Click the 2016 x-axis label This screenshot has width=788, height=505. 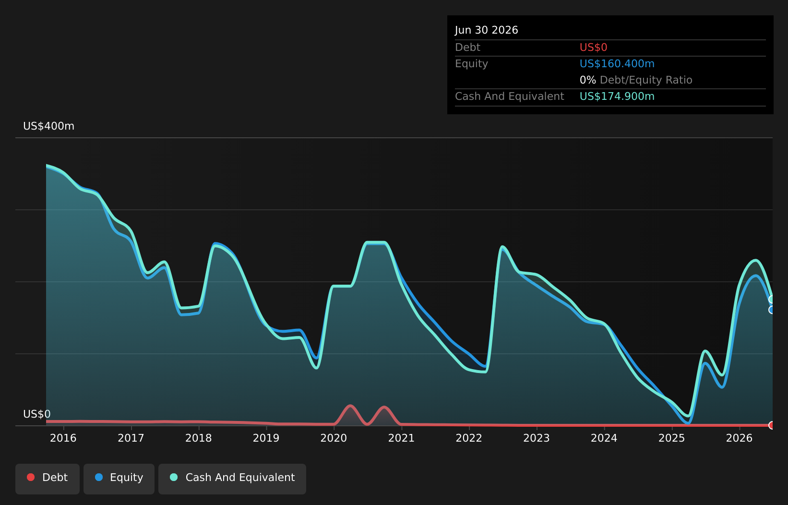tap(63, 438)
